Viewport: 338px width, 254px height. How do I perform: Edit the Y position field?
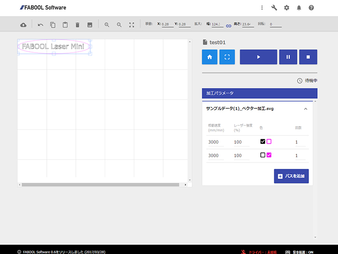pos(184,24)
